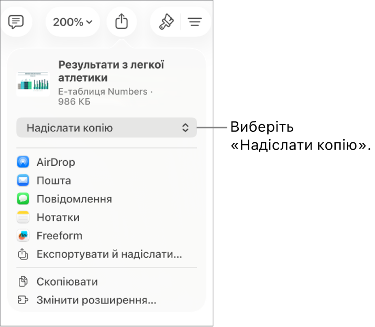Screen dimensions: 375x327
Task: Click the Freeform app icon
Action: point(23,235)
